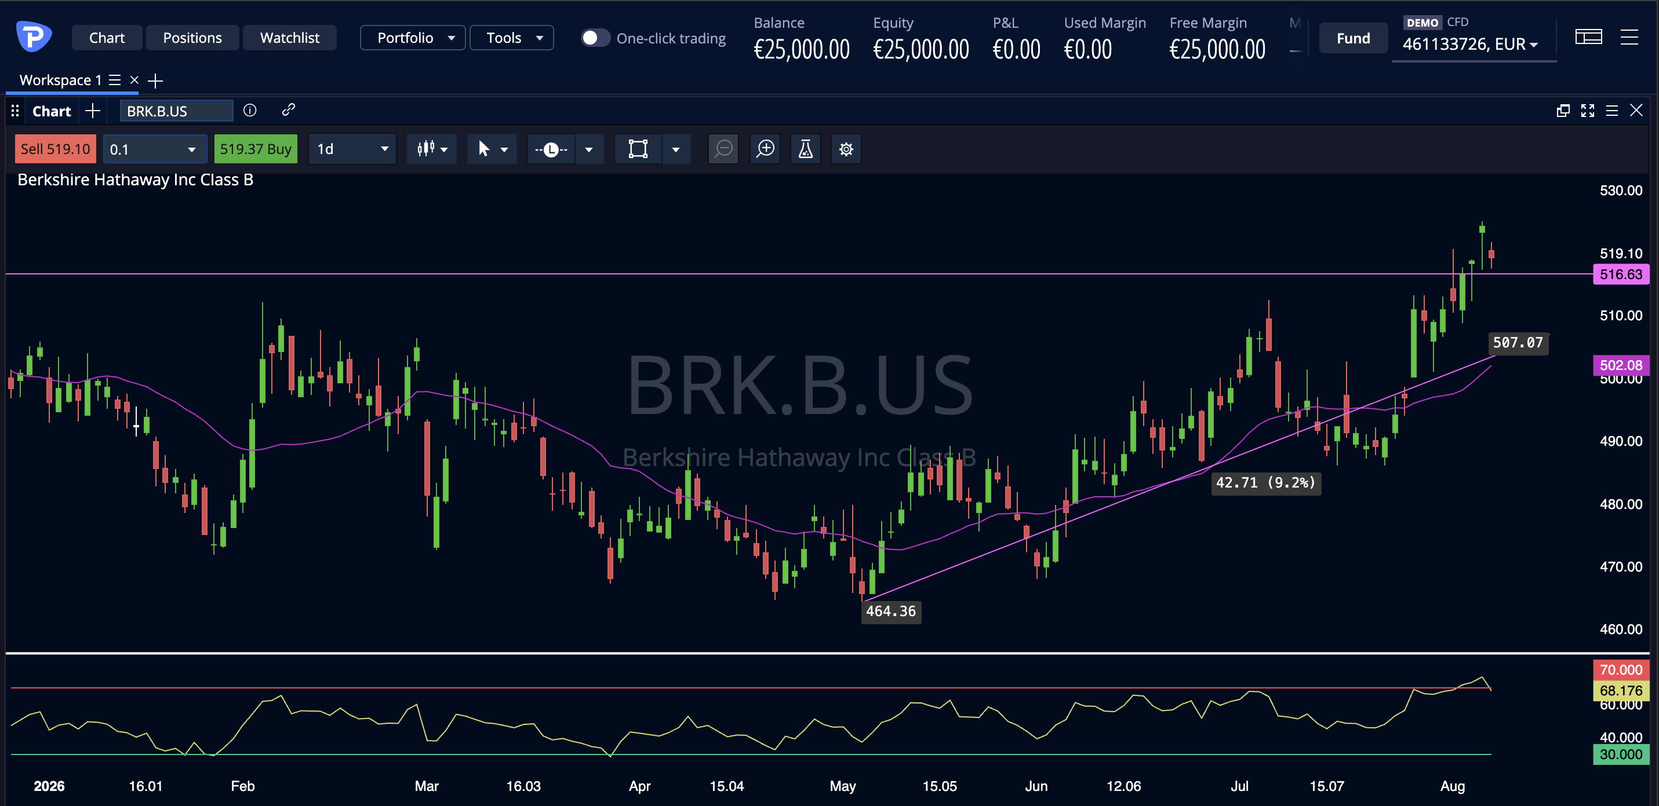The width and height of the screenshot is (1659, 806).
Task: Click the Fund button
Action: pyautogui.click(x=1352, y=39)
